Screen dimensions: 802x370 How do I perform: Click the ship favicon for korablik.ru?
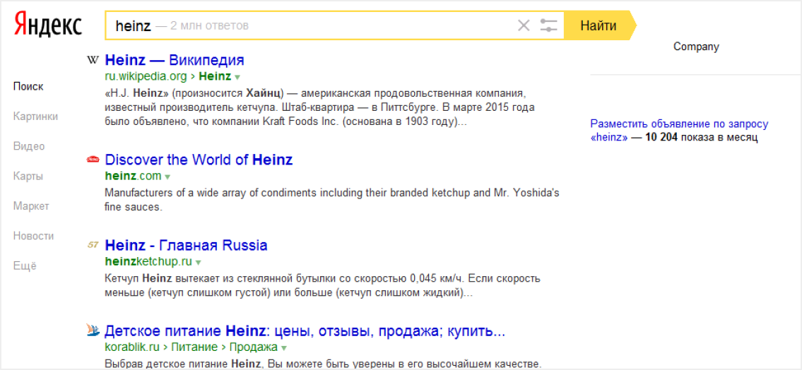[93, 330]
